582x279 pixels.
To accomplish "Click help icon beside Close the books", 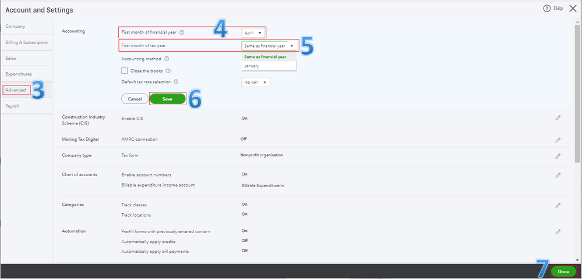I will pos(168,71).
